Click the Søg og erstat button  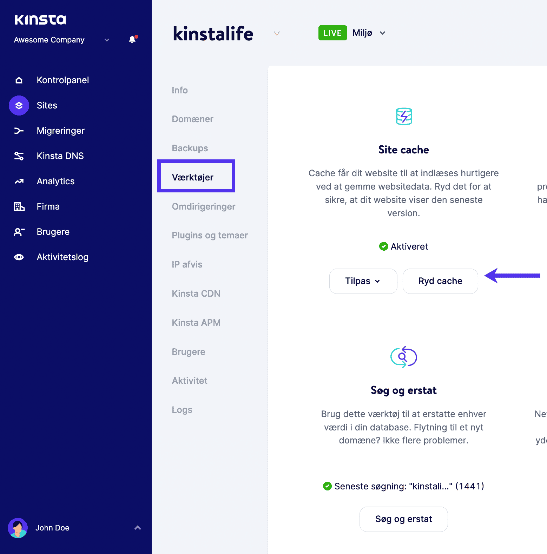[404, 519]
